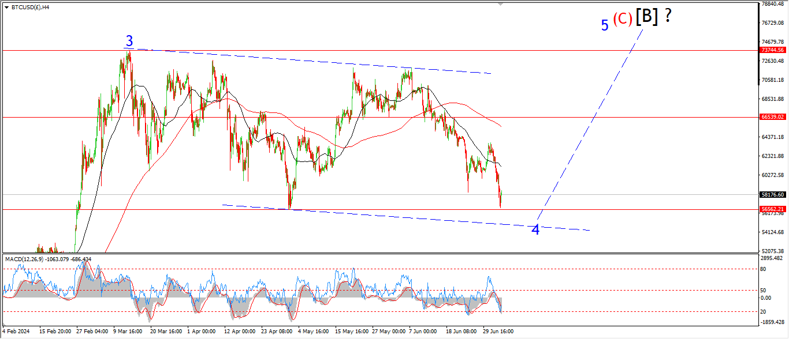Select the blue wave label 5
Screen dimensions: 789x339
[605, 25]
